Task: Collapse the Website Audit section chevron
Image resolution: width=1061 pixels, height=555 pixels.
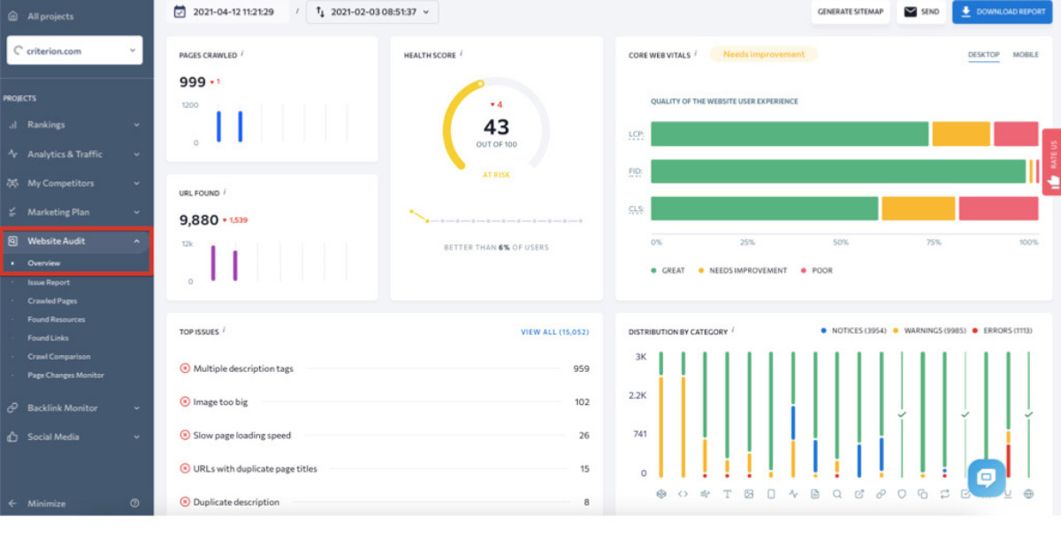Action: pyautogui.click(x=137, y=240)
